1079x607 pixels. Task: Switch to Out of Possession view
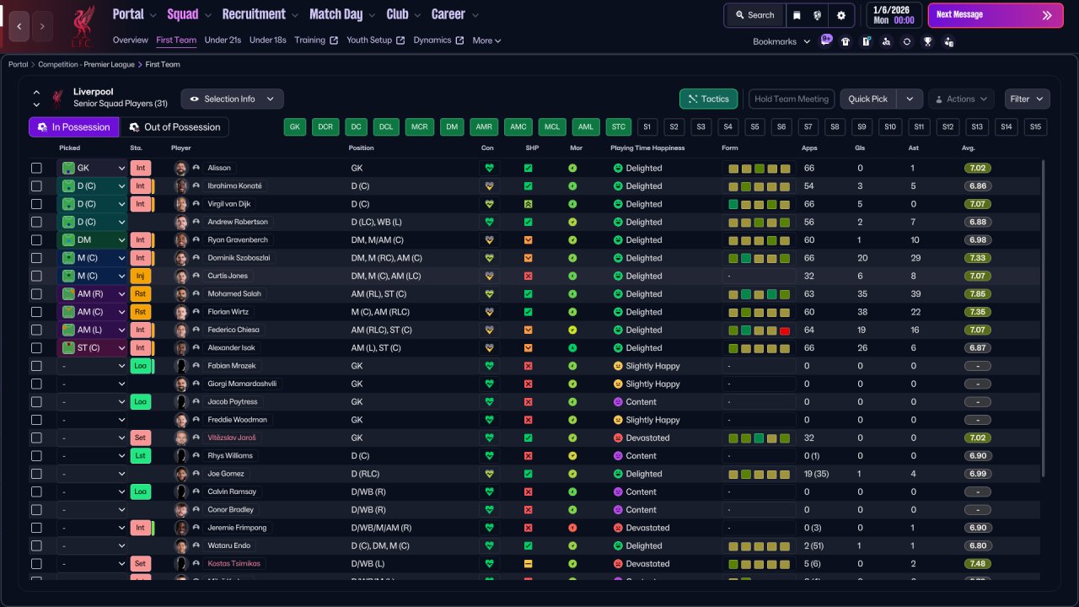pos(174,127)
